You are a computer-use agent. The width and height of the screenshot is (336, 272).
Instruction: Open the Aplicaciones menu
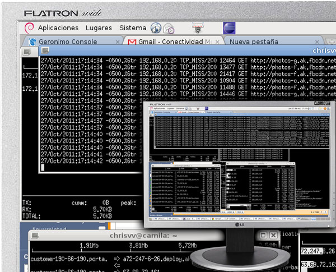point(58,27)
